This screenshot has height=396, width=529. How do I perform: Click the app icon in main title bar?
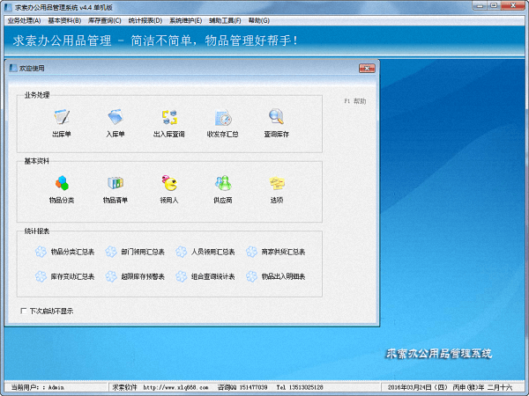tap(8, 7)
